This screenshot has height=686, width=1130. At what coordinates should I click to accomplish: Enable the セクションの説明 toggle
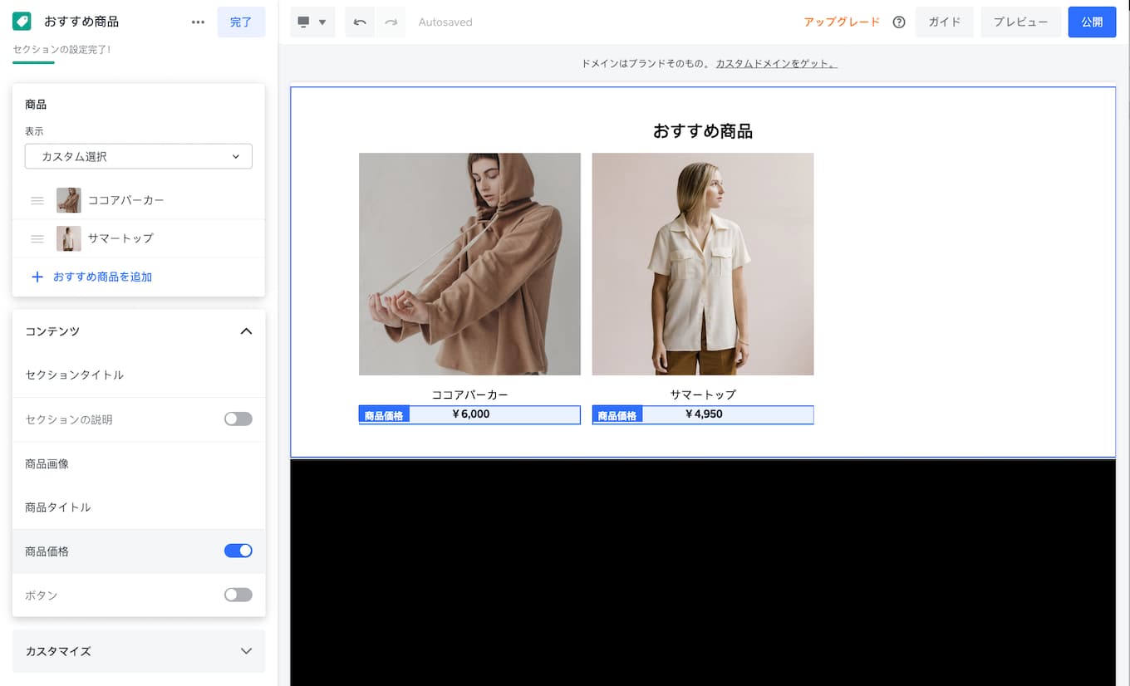(238, 419)
